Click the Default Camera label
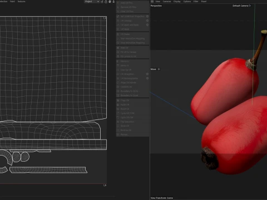This screenshot has height=200, width=267. tap(240, 6)
